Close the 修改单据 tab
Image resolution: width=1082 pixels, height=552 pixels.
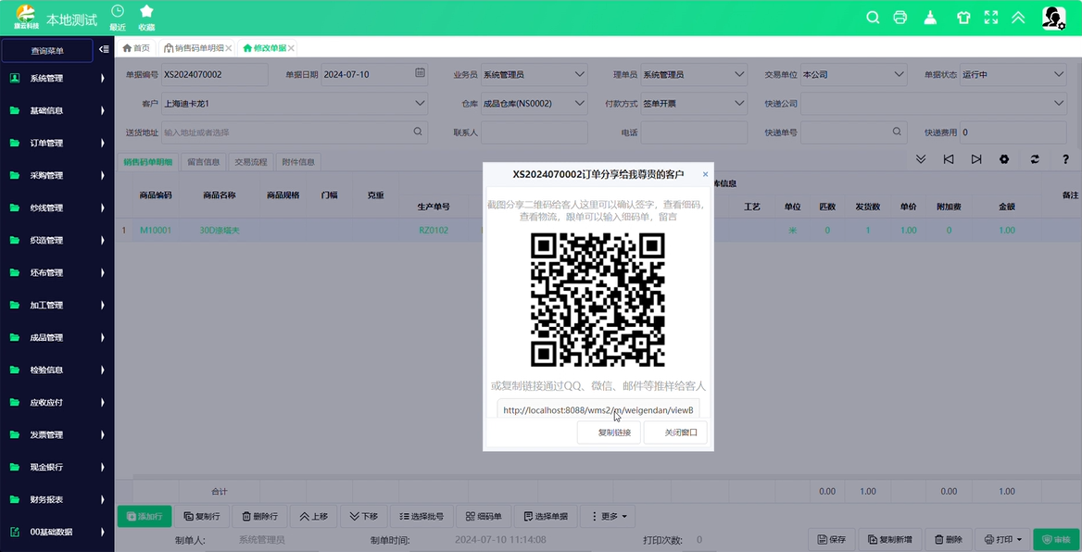(291, 48)
